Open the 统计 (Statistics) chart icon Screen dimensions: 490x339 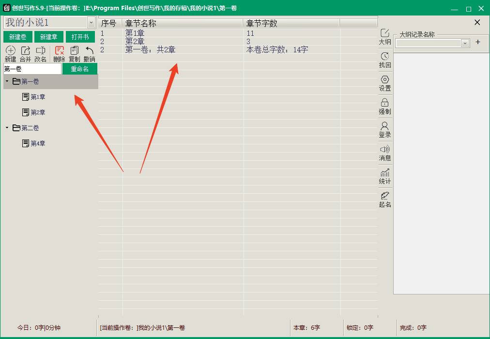[x=385, y=173]
